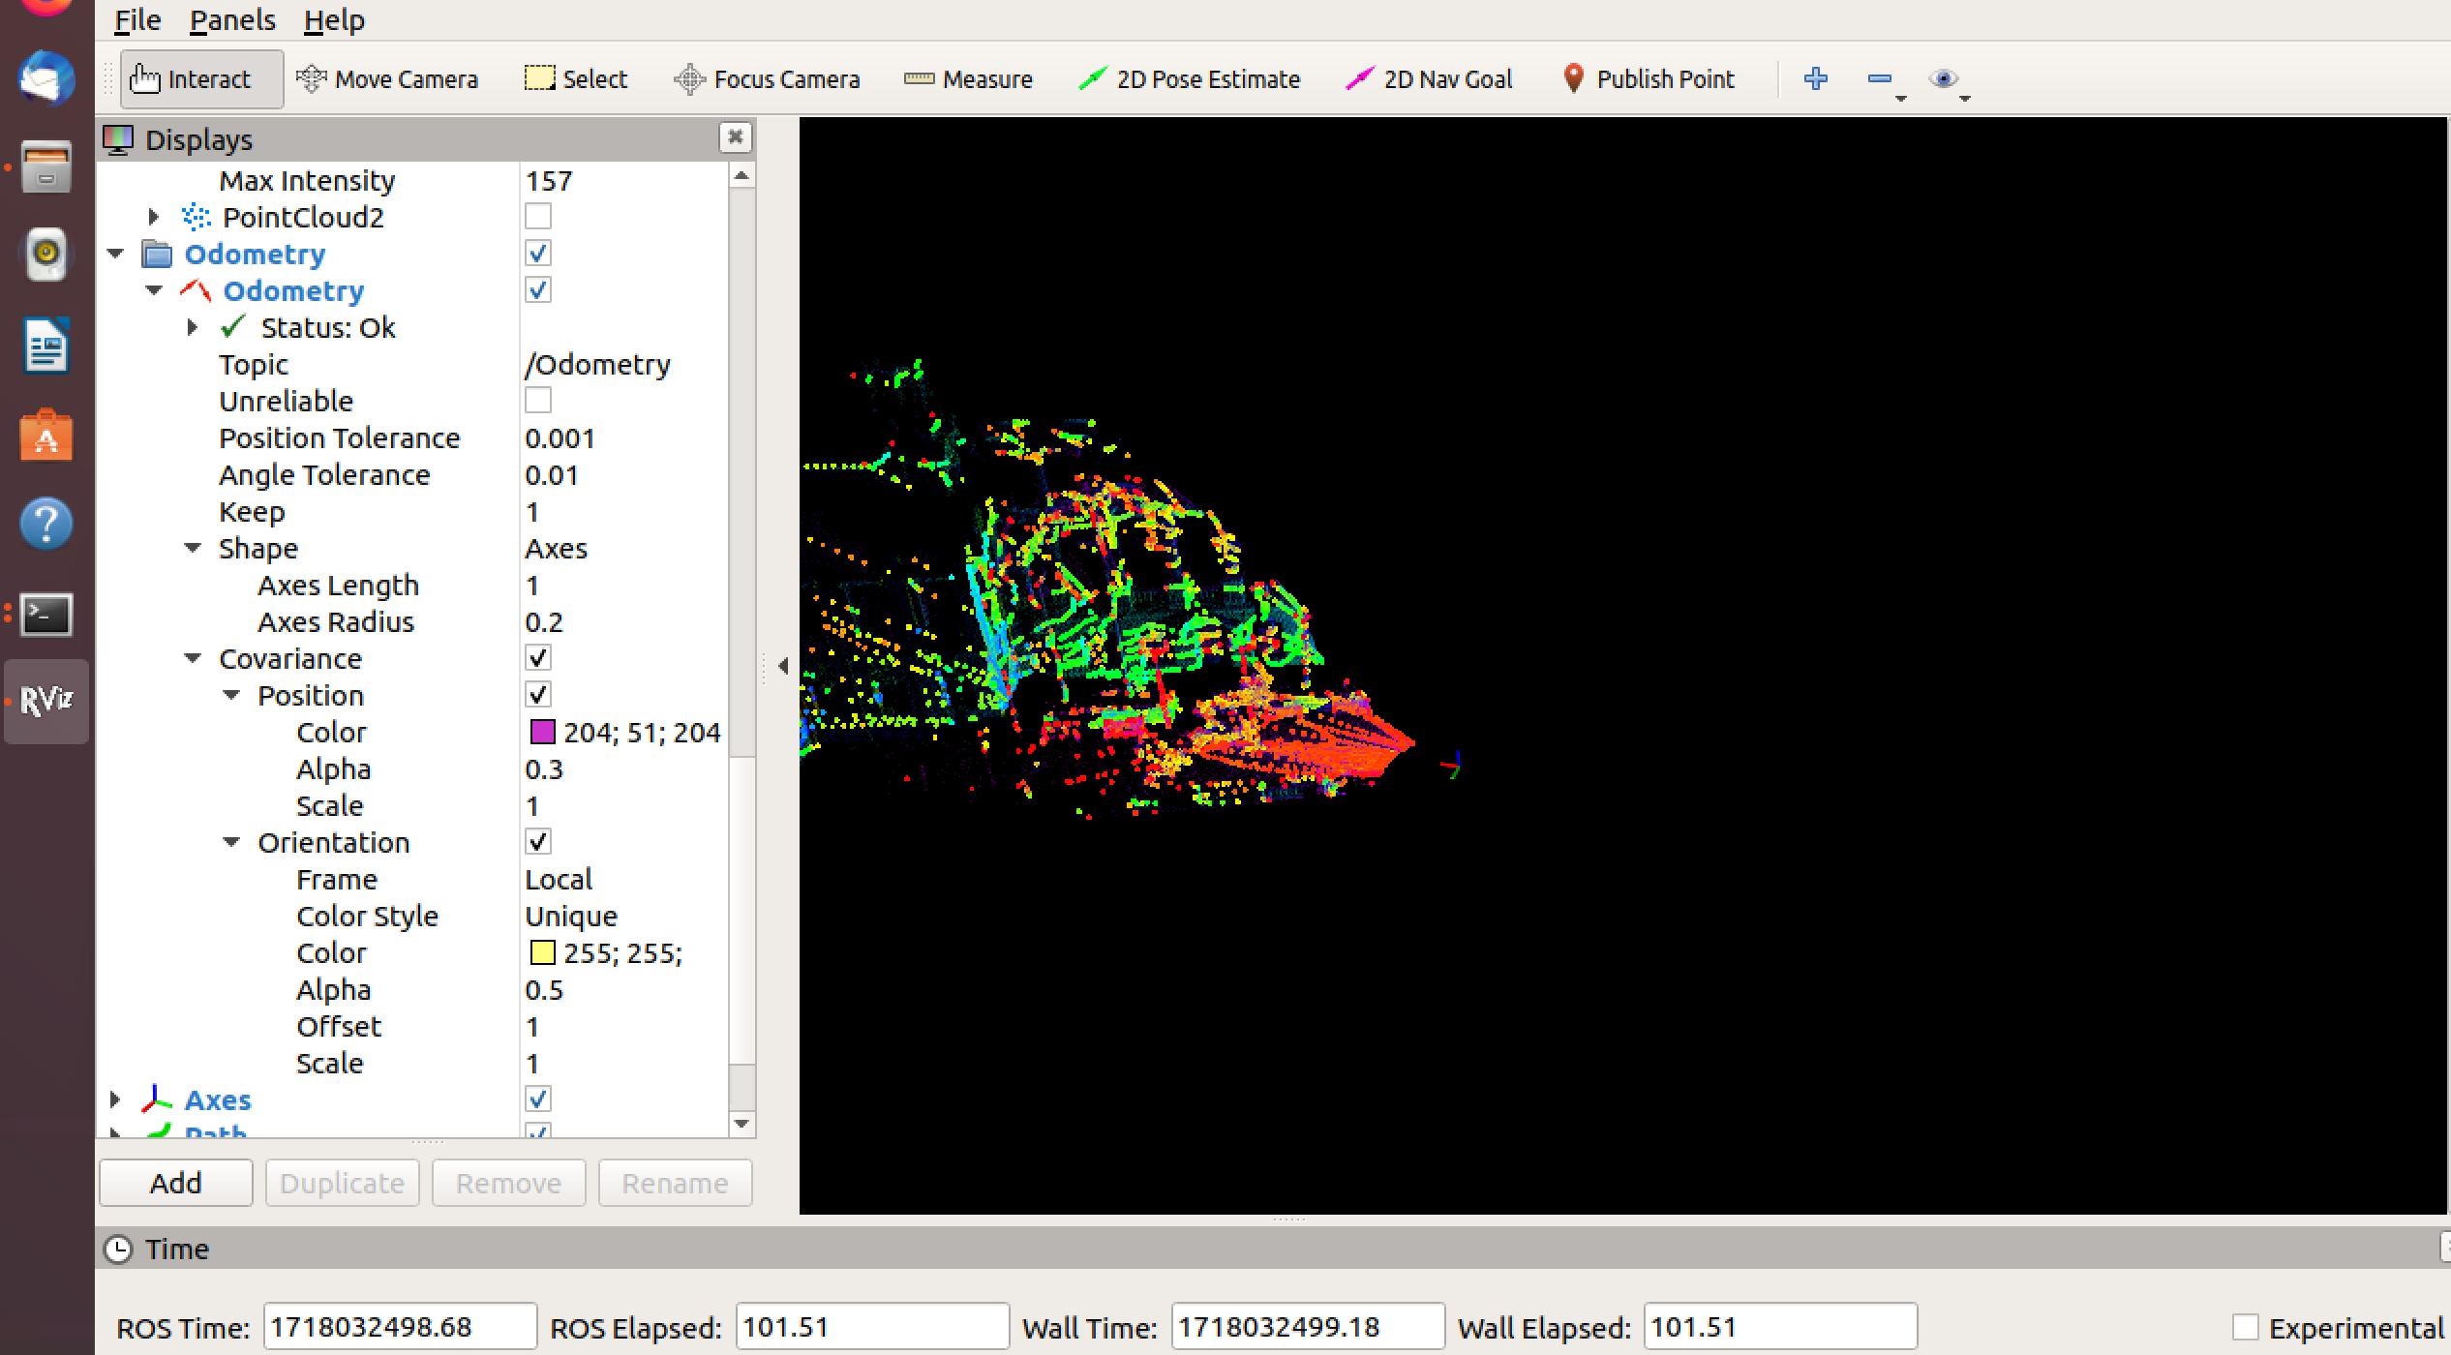Expand the Status: Ok row

pyautogui.click(x=193, y=328)
